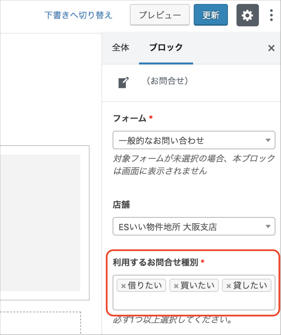Click the dashed-outline block area below
281x335 pixels.
[x=40, y=323]
